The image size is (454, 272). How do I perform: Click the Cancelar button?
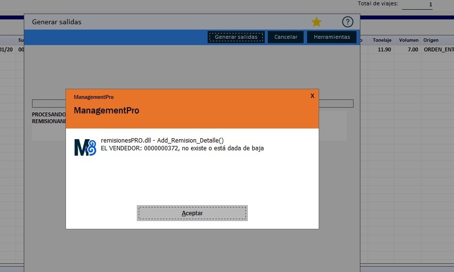click(286, 37)
